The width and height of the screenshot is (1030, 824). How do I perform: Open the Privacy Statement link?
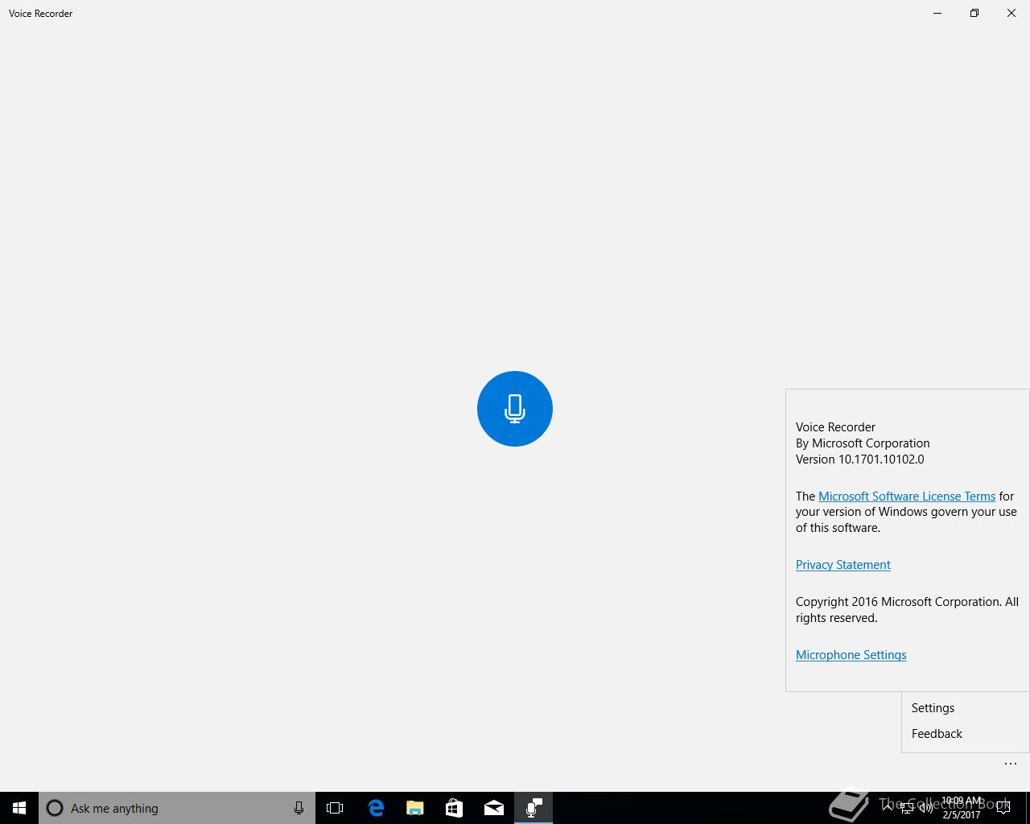pos(843,565)
